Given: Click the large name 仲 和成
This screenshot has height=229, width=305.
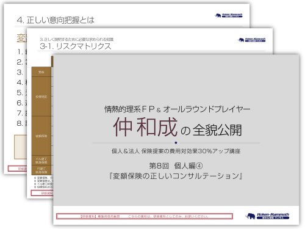Looking at the screenshot, I should tap(145, 128).
